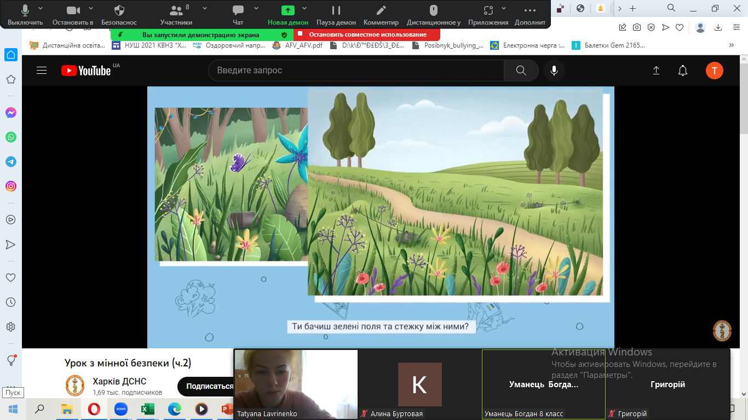The width and height of the screenshot is (748, 420).
Task: Open YouTube notifications bell
Action: pyautogui.click(x=683, y=71)
